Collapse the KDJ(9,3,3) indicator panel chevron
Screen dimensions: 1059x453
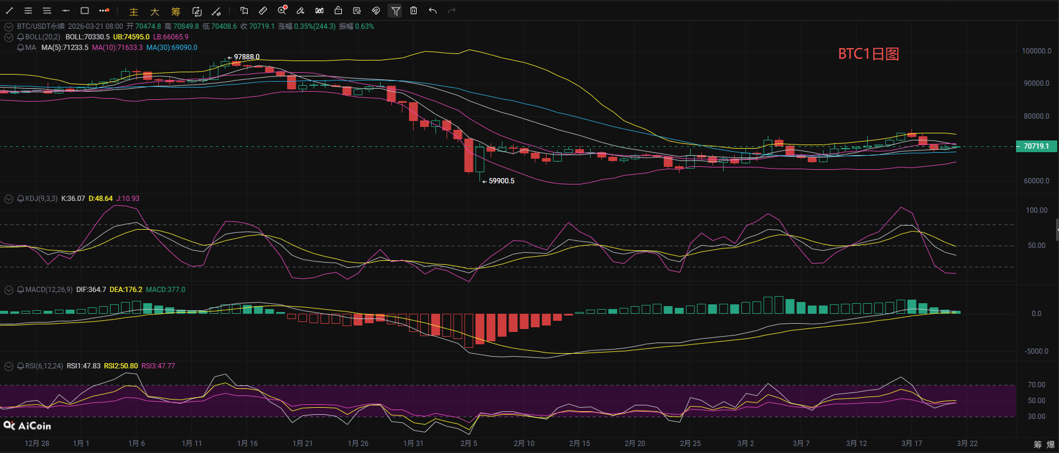click(x=9, y=199)
